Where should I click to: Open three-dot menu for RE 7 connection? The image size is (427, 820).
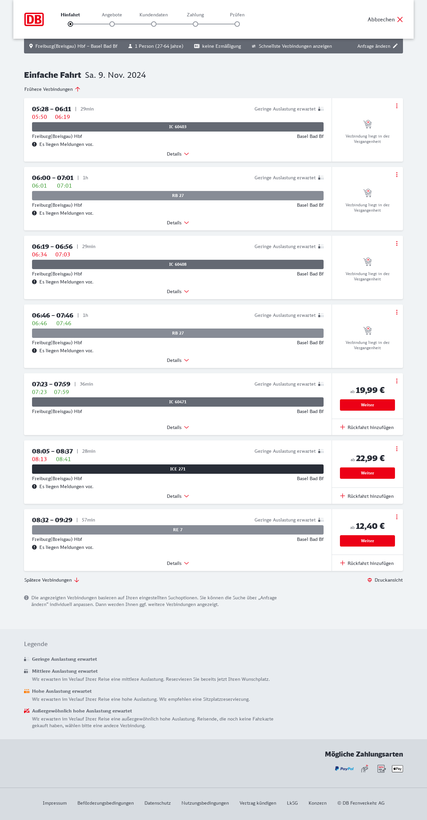[x=397, y=517]
